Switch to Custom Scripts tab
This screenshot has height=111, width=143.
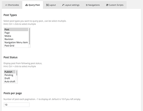pyautogui.click(x=115, y=5)
